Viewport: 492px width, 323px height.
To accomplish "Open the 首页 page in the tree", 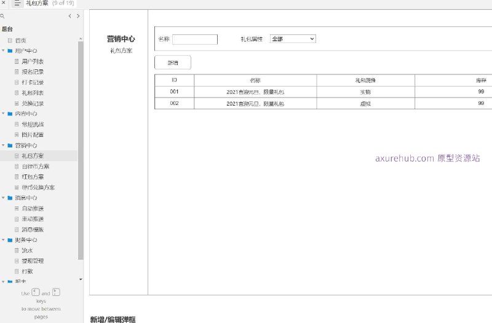I will click(x=21, y=41).
